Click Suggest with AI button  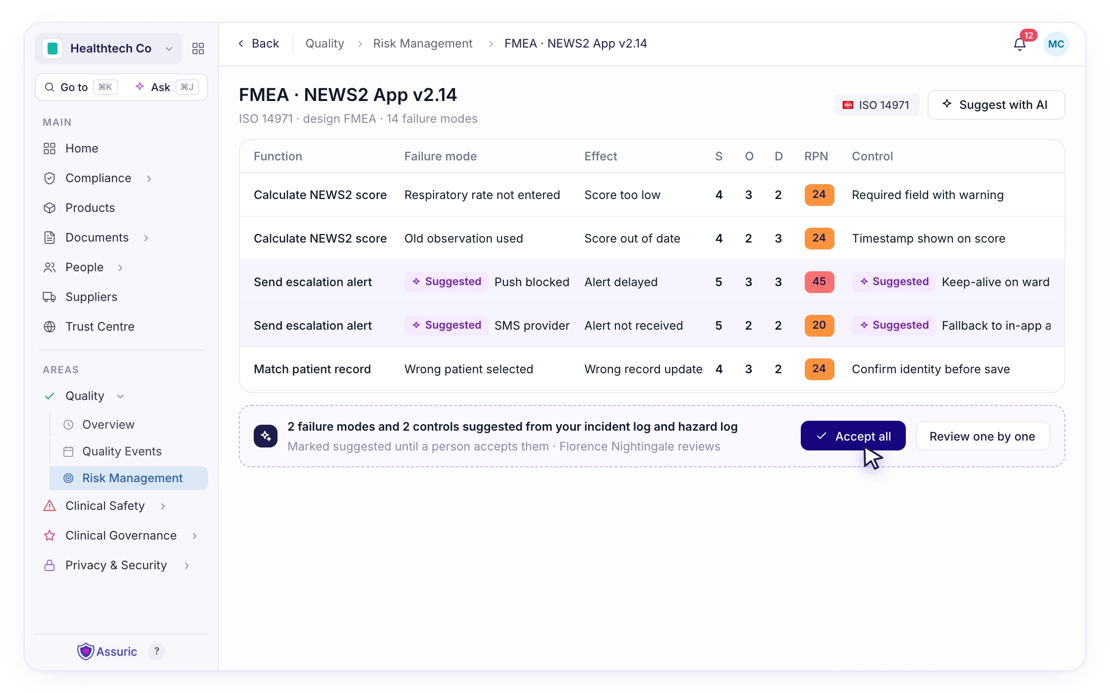coord(996,105)
